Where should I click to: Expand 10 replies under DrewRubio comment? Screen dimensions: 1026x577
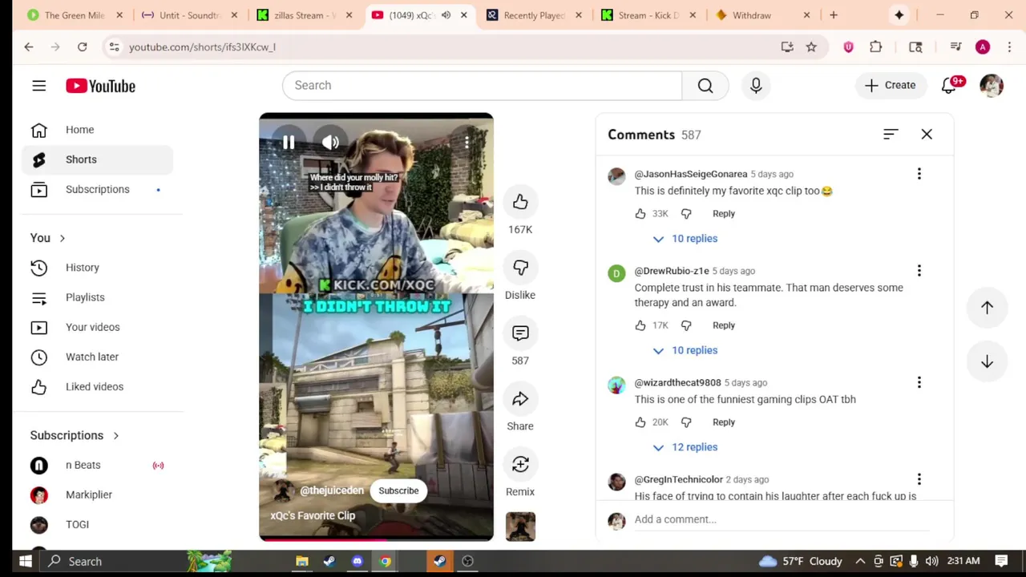click(686, 350)
